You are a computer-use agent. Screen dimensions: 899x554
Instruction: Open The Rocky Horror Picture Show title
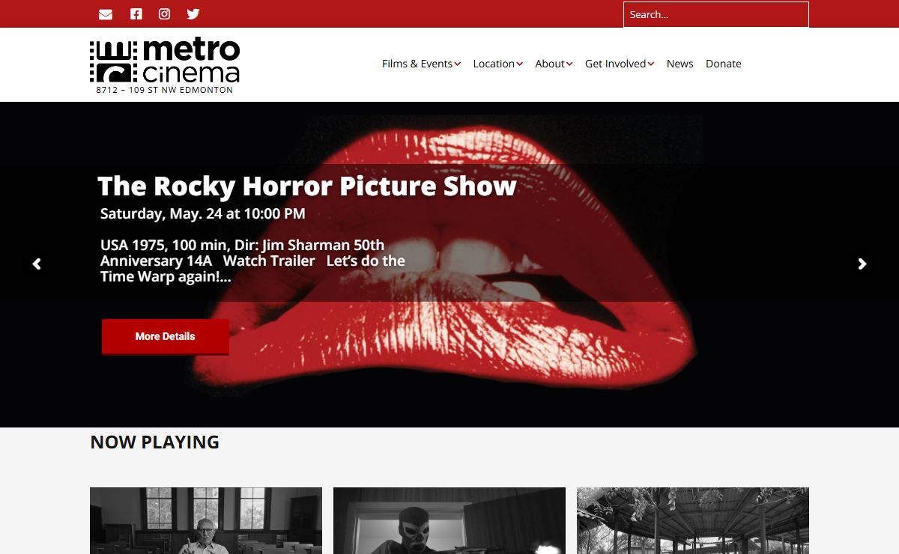pos(307,186)
